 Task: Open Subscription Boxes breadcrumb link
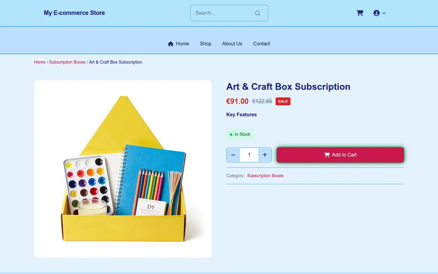click(x=67, y=62)
